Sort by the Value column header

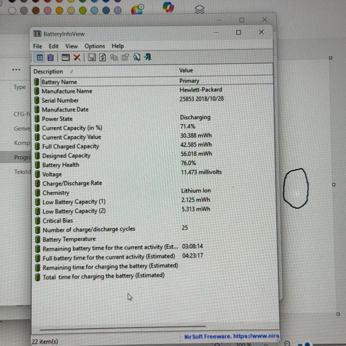pos(224,70)
